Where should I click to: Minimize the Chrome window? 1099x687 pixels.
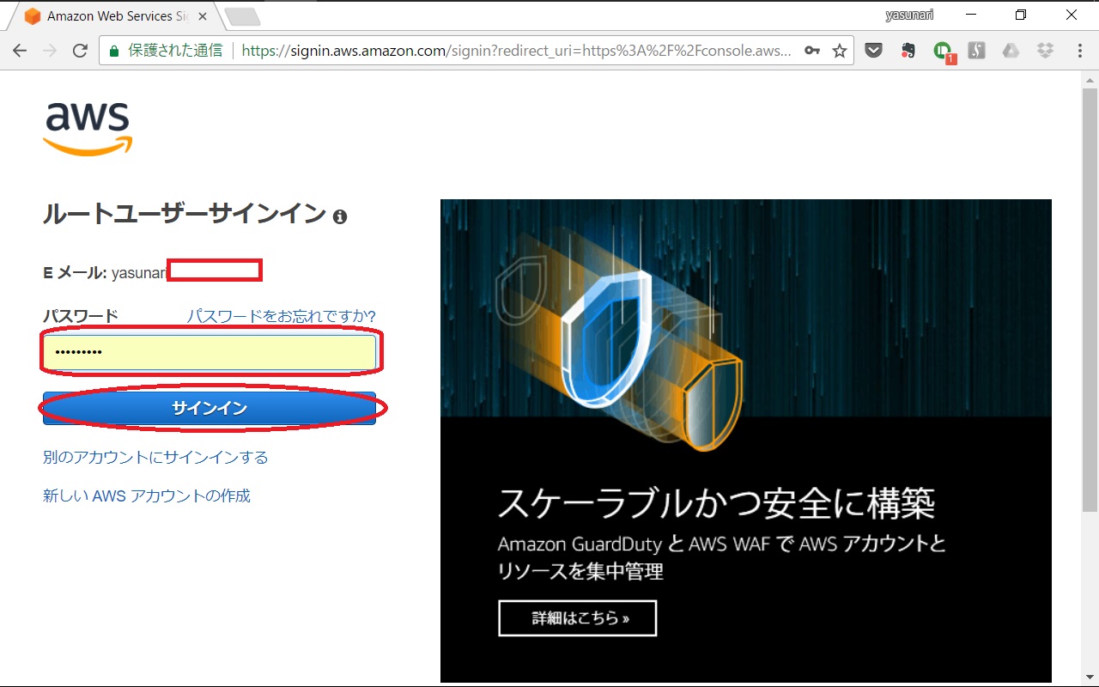970,15
